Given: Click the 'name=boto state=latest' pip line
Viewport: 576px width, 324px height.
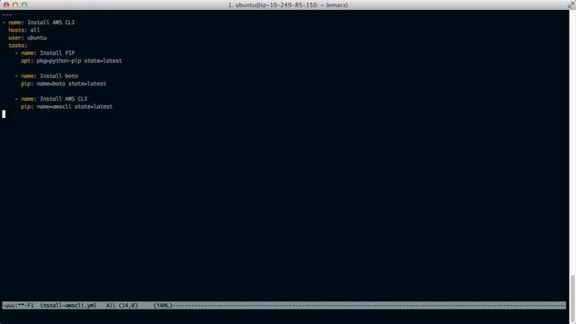Looking at the screenshot, I should tap(71, 84).
